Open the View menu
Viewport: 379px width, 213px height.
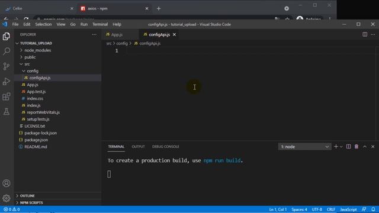(61, 24)
